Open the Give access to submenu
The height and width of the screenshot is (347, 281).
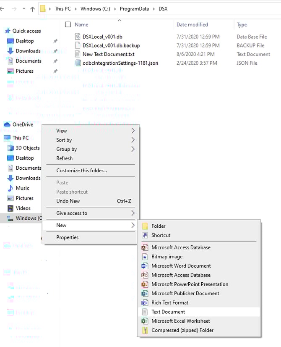point(91,213)
